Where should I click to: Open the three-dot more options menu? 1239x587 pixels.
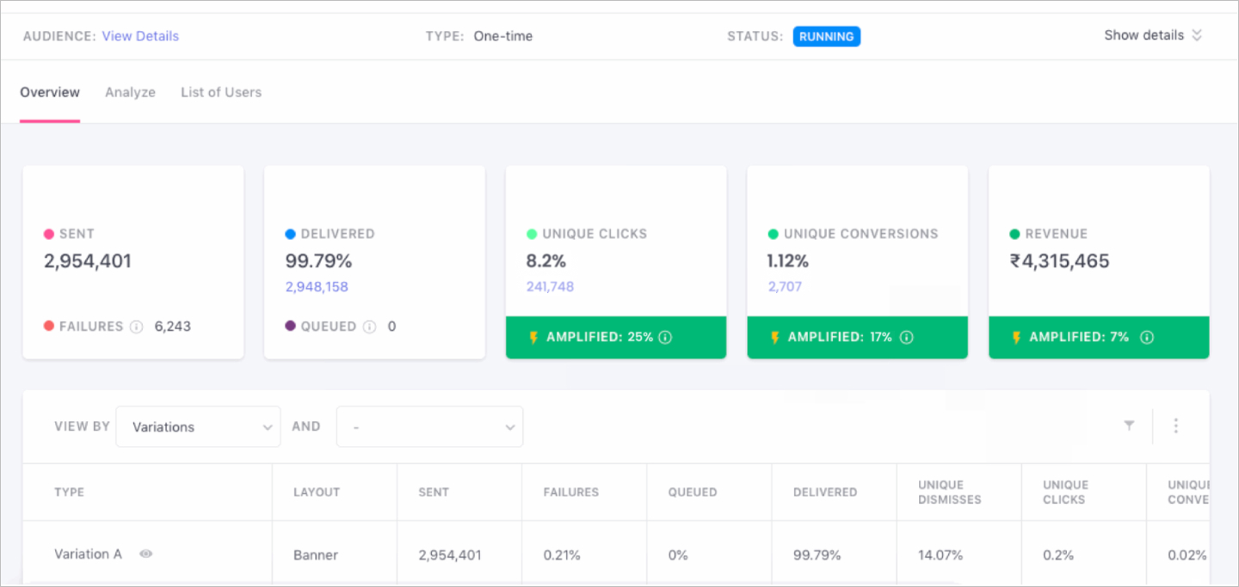click(1175, 425)
